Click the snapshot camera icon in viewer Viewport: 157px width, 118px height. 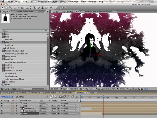(x=81, y=89)
